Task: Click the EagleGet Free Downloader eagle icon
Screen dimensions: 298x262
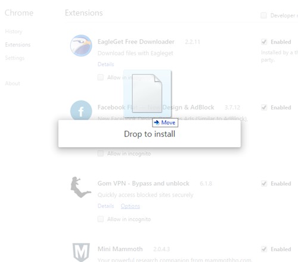Action: tap(81, 45)
